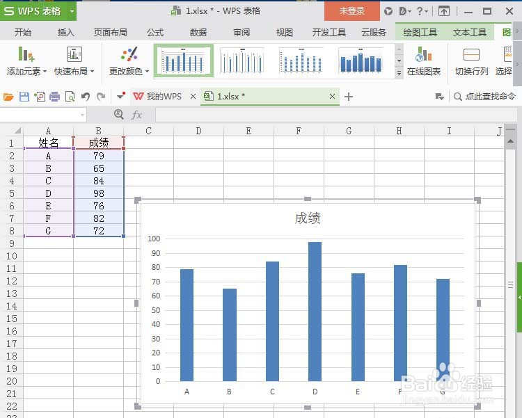522x418 pixels.
Task: Select cell A1 containing 姓名
Action: [x=48, y=143]
